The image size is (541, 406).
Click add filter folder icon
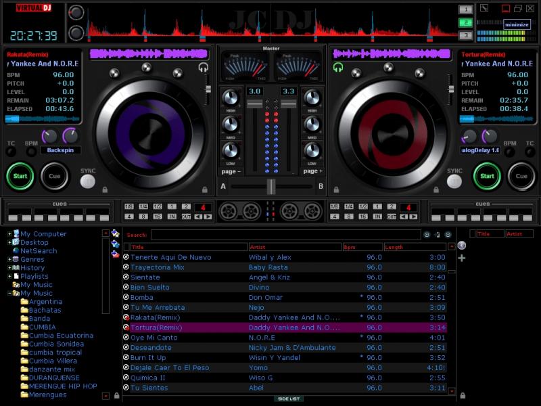pyautogui.click(x=115, y=244)
